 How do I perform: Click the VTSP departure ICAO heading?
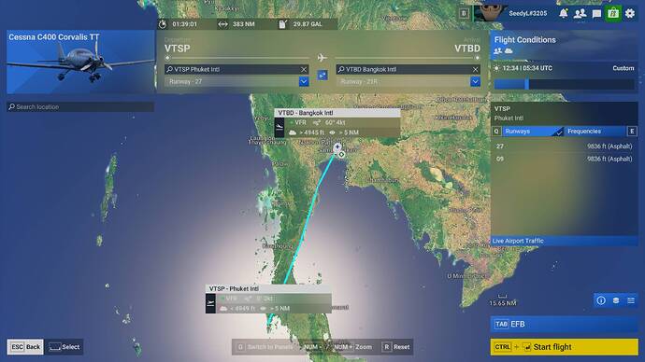tap(178, 49)
